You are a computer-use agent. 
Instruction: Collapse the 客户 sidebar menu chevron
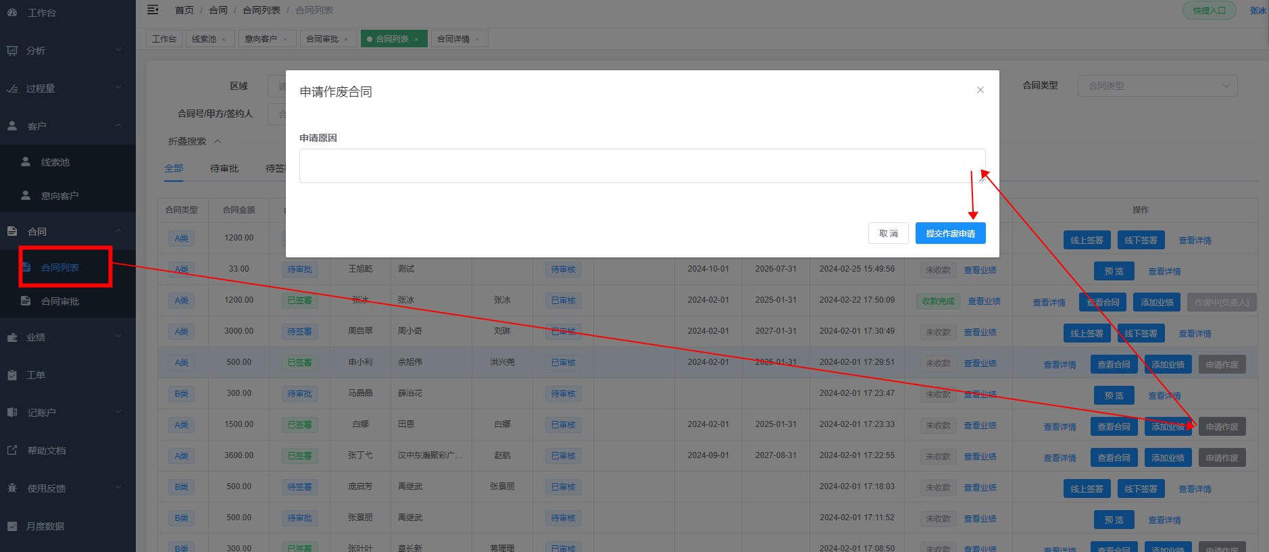[x=118, y=125]
